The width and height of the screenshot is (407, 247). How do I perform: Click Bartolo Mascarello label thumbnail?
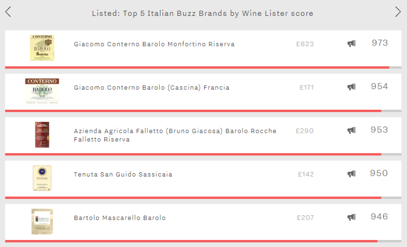pyautogui.click(x=42, y=221)
